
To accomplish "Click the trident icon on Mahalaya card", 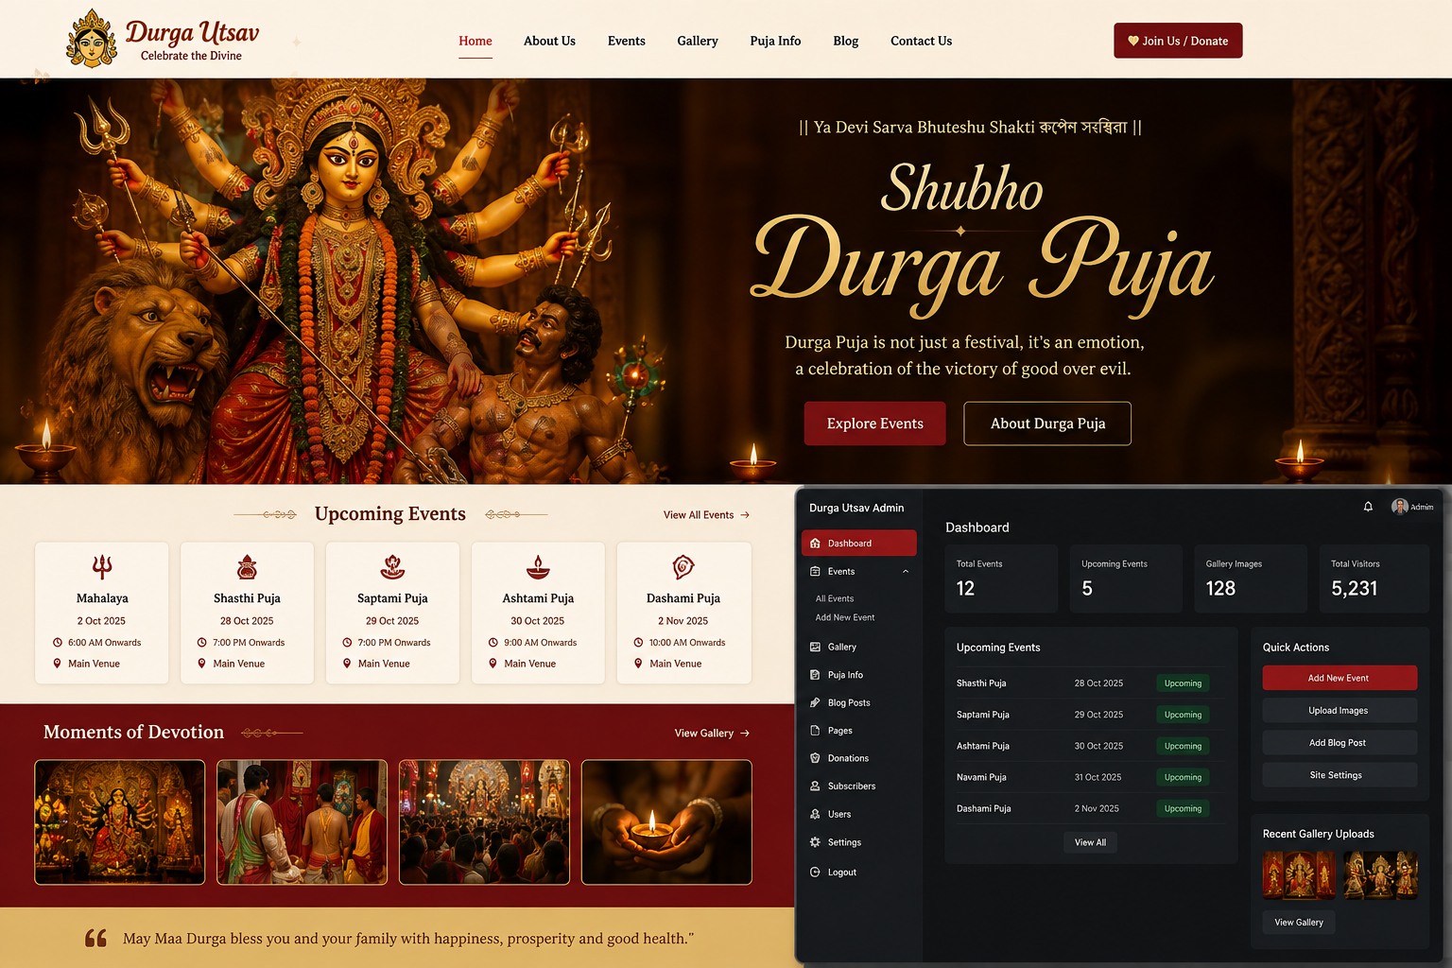I will point(102,566).
